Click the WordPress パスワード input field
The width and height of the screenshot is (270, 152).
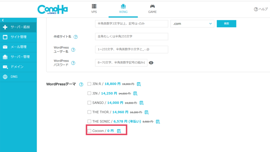(x=121, y=63)
